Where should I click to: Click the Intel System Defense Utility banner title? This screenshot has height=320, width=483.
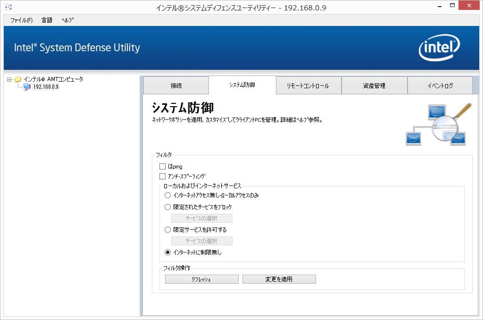tap(77, 48)
